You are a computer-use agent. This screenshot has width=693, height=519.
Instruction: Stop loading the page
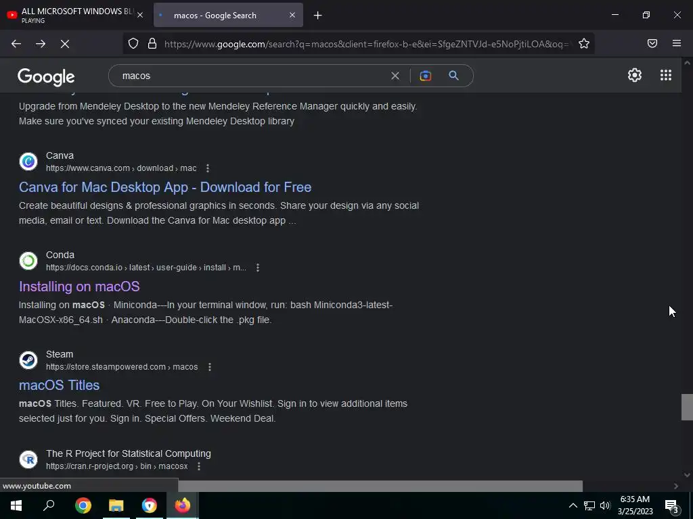pos(65,43)
